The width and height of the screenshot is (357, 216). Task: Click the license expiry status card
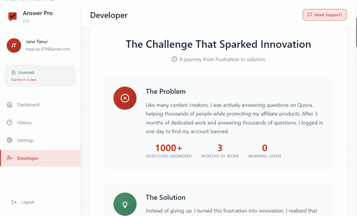click(40, 76)
